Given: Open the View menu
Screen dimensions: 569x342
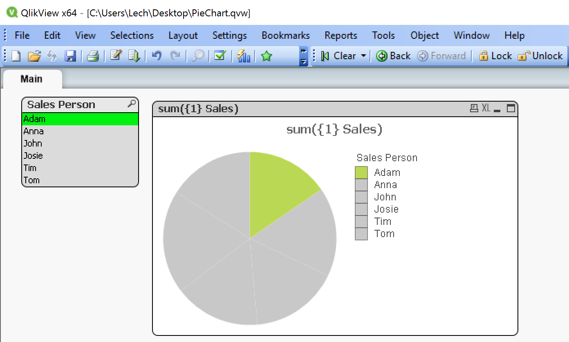Looking at the screenshot, I should tap(85, 36).
